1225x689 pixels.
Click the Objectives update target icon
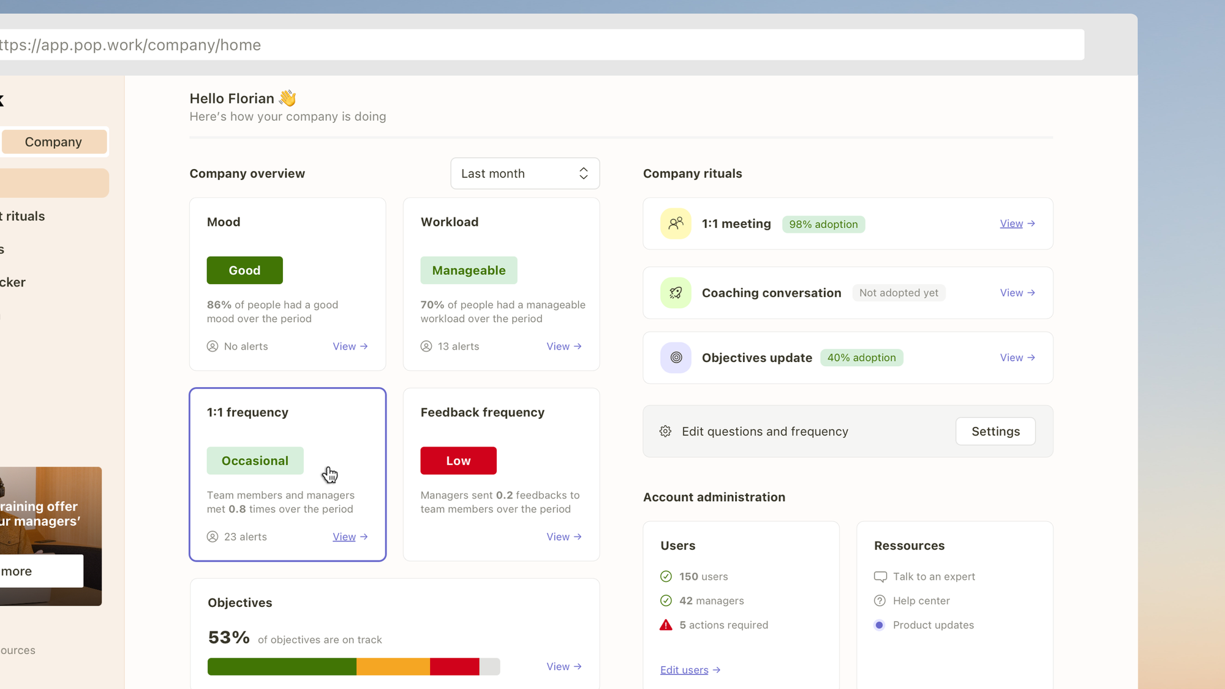click(x=676, y=357)
